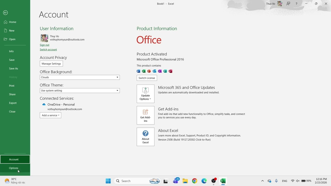
Task: Click the 'OneDrive - Personal' service text
Action: point(61,104)
